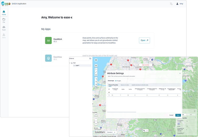198x137 pixels.
Task: Click the 'Improve this map' link
Action: pos(111,136)
